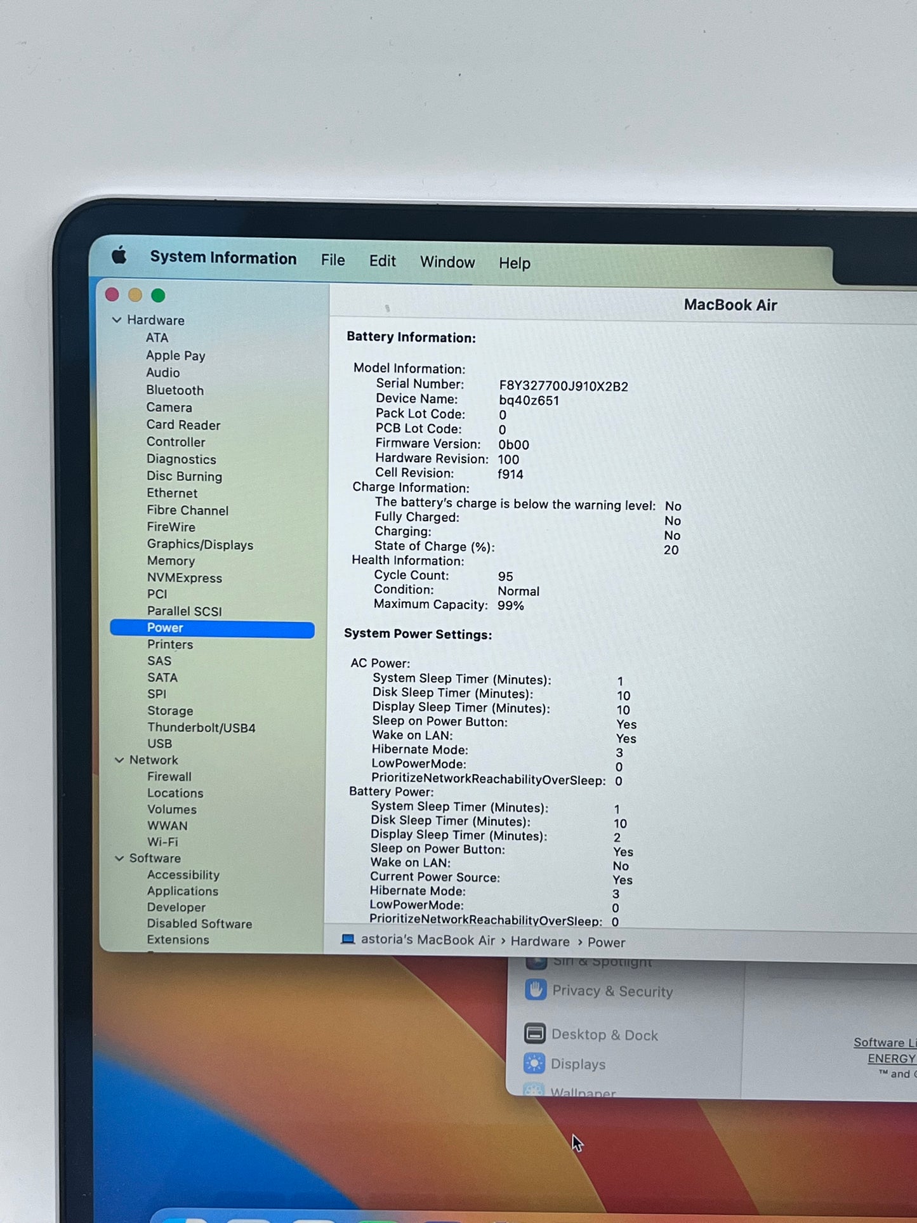
Task: Select SATA in the sidebar
Action: 162,677
